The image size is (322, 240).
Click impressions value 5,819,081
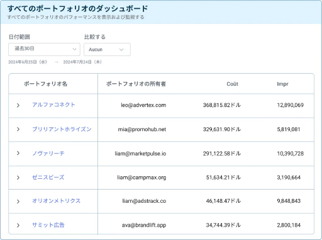click(x=289, y=129)
